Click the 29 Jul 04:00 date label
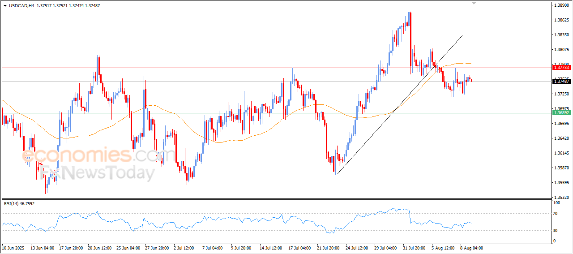The image size is (573, 254). coord(386,248)
